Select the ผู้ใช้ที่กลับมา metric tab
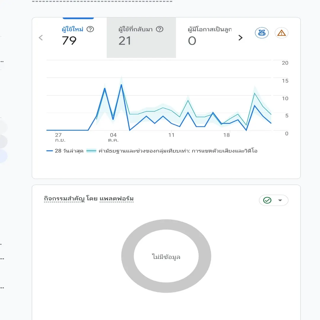 [141, 38]
